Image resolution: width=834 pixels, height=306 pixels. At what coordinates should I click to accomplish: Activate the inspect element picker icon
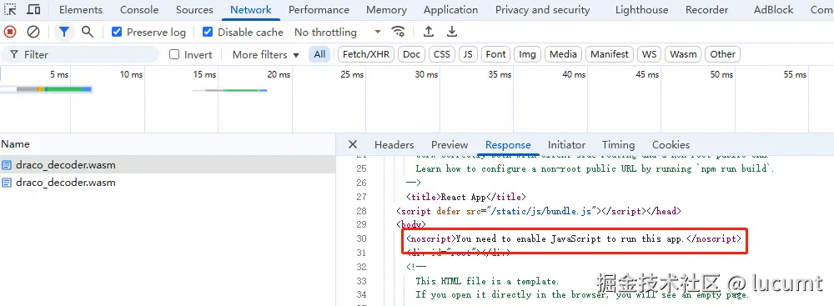click(x=10, y=9)
